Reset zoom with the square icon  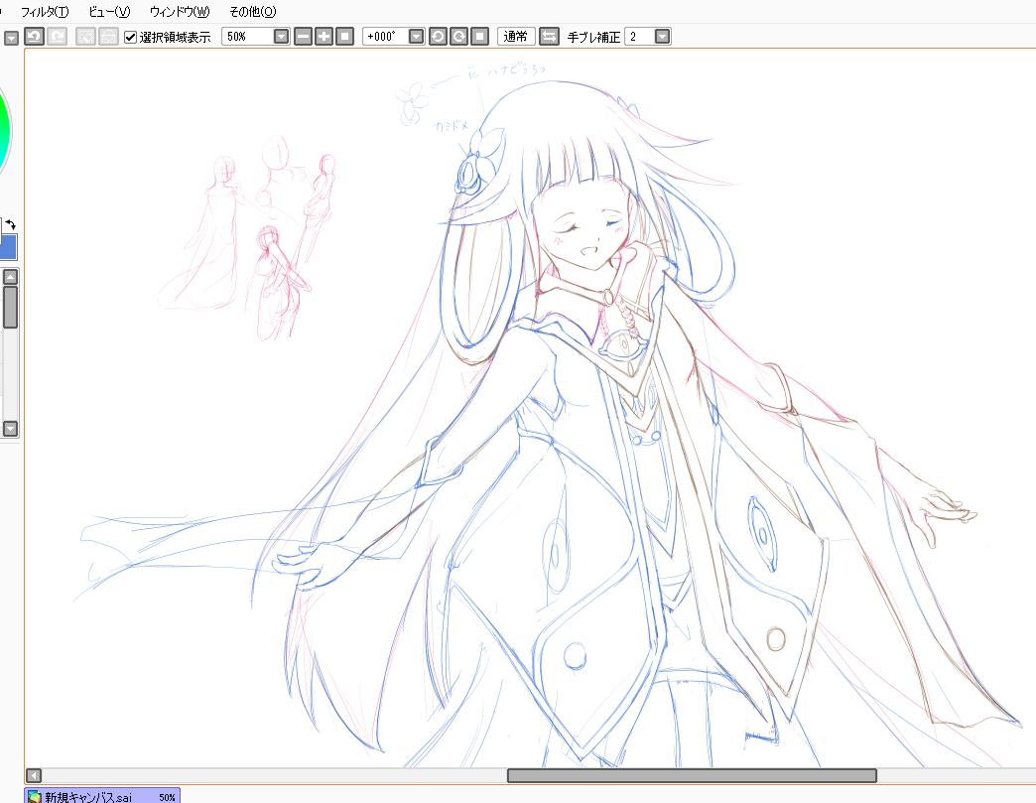(345, 37)
